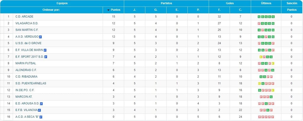Sort by the F. goals-for column
The image size is (303, 121).
tap(219, 10)
